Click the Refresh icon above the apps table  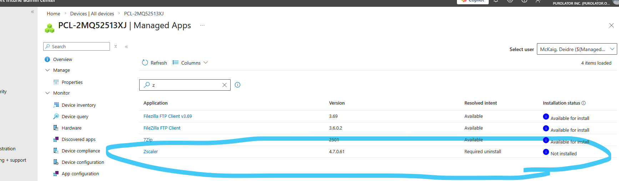pos(145,63)
